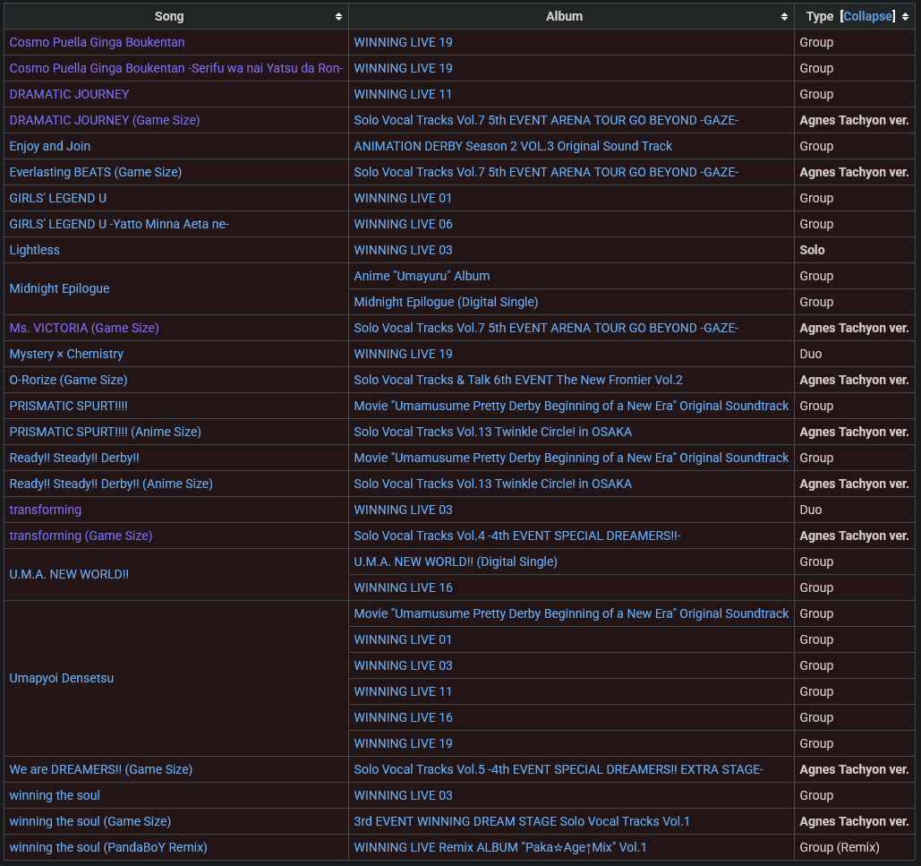
Task: Open Solo Vocal Tracks Vol.7 album in DRAMATIC JOURNEY (Game Size) row
Action: pyautogui.click(x=546, y=120)
